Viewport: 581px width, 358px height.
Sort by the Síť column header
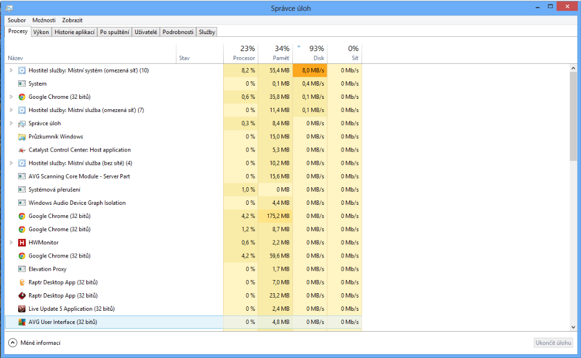(344, 53)
